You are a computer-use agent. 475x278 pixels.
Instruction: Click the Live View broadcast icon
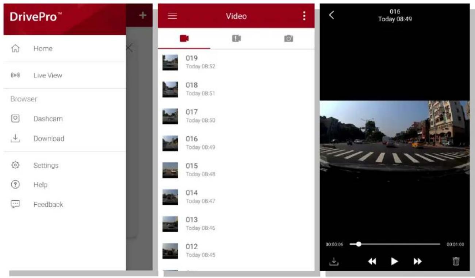(x=16, y=76)
